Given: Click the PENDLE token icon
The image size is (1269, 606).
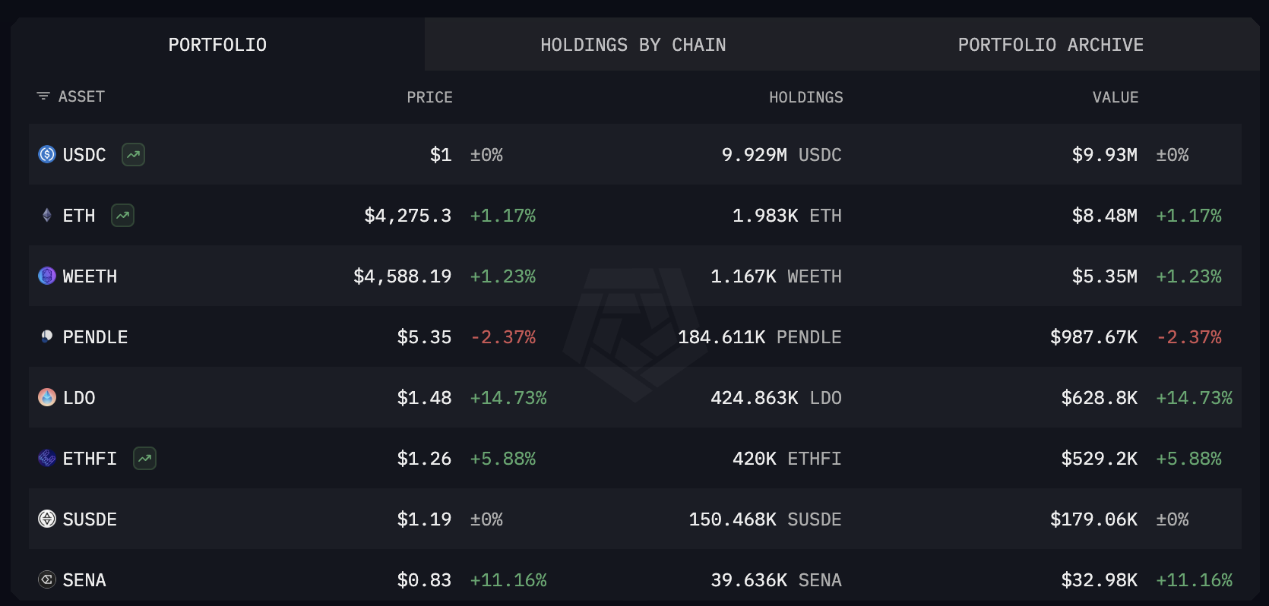Looking at the screenshot, I should coord(47,336).
